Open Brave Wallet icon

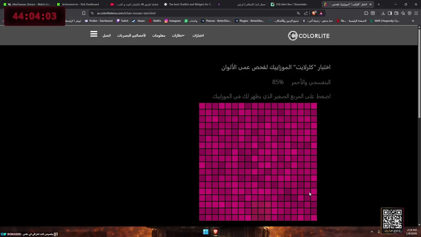point(396,13)
